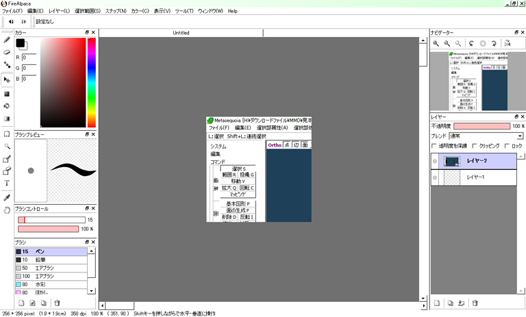
Task: Select the Brush tool in left toolbar
Action: (x=7, y=40)
